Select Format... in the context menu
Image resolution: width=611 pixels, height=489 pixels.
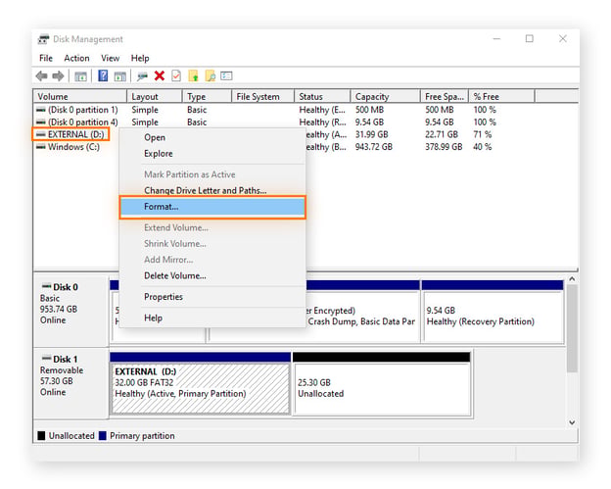(x=212, y=207)
